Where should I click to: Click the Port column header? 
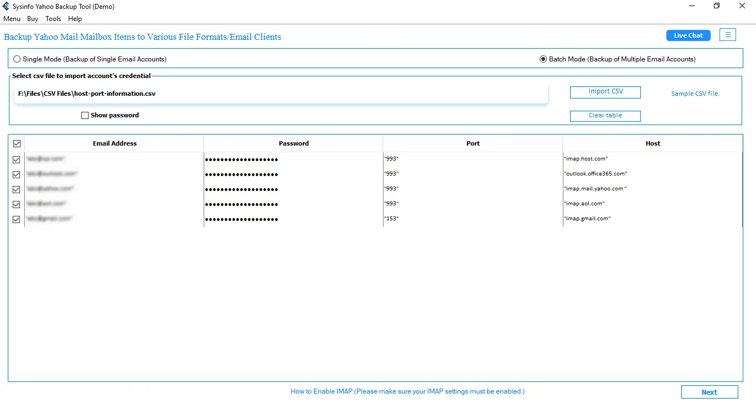coord(473,143)
